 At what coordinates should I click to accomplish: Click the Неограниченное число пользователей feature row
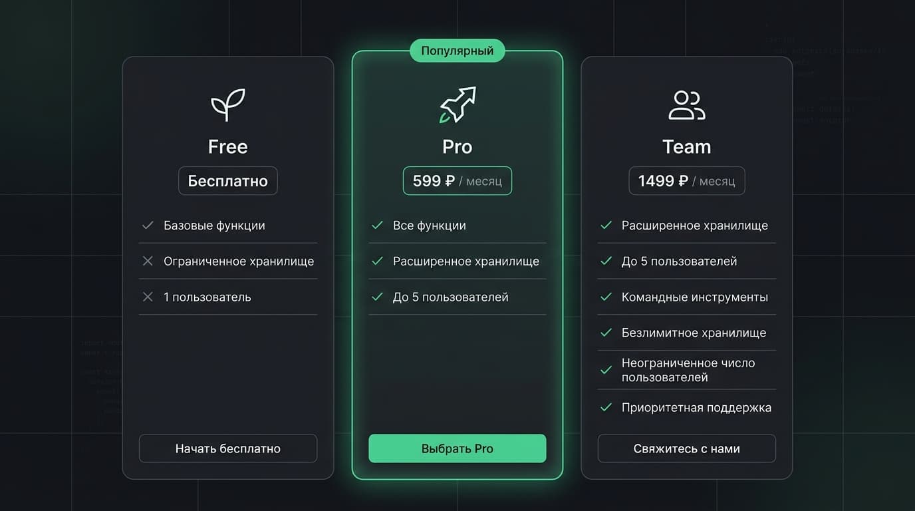coord(687,370)
